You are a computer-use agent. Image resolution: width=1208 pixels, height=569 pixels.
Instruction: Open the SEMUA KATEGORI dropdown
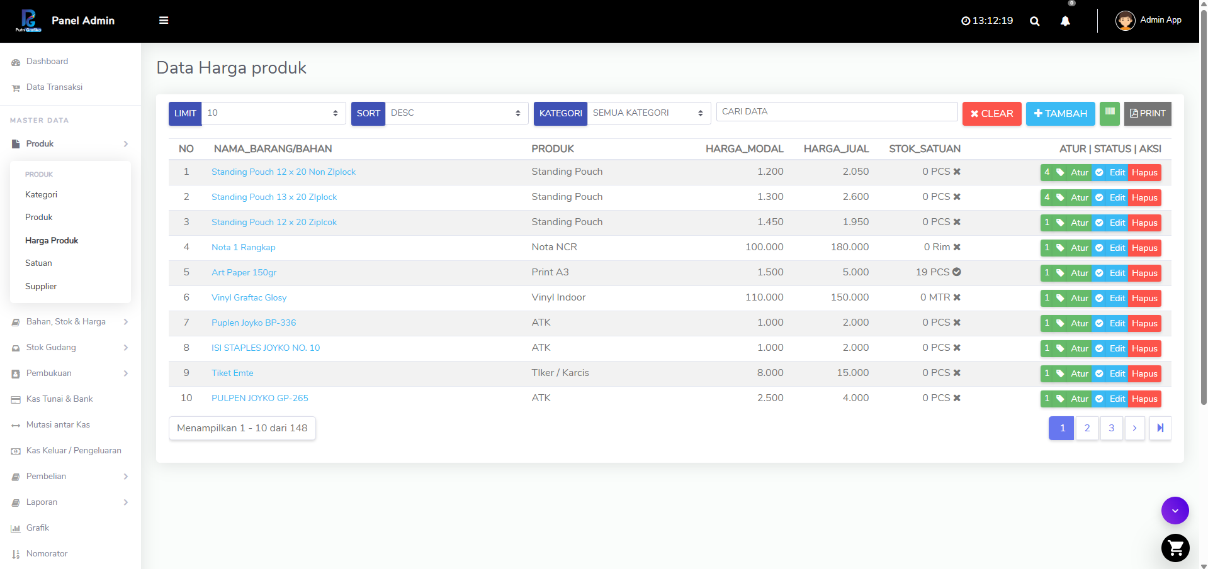(x=649, y=113)
